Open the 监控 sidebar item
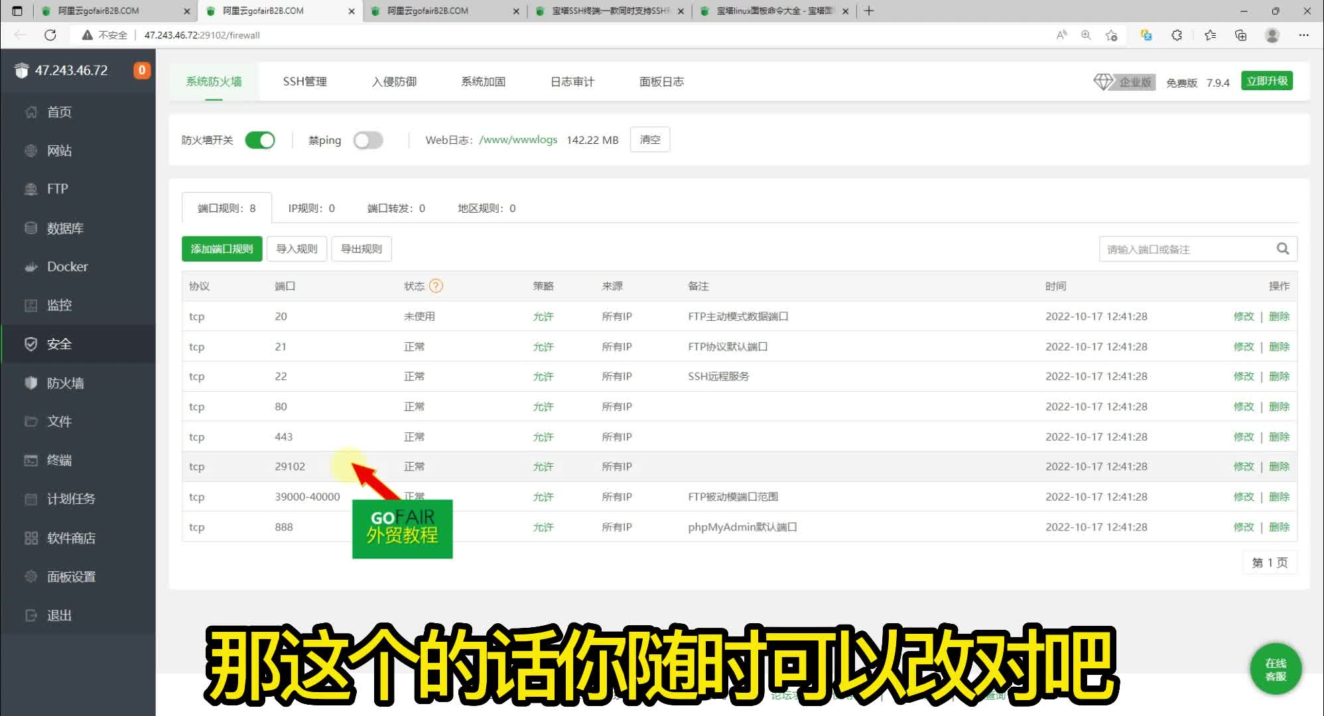Screen dimensions: 1324x716 (78, 305)
